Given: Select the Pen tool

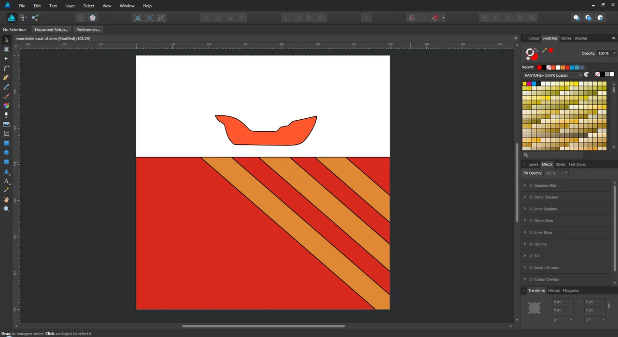Looking at the screenshot, I should (x=6, y=77).
